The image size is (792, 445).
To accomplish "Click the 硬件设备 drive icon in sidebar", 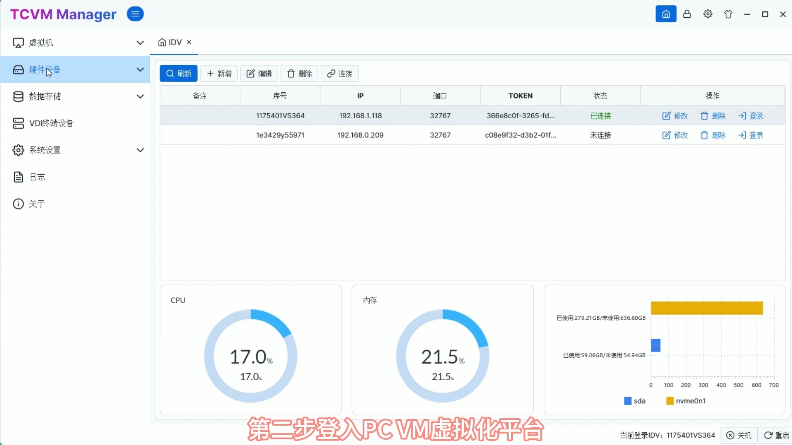I will pyautogui.click(x=18, y=70).
